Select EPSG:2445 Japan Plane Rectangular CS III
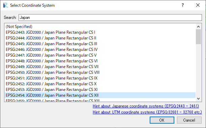This screenshot has width=206, height=128. 100,44
